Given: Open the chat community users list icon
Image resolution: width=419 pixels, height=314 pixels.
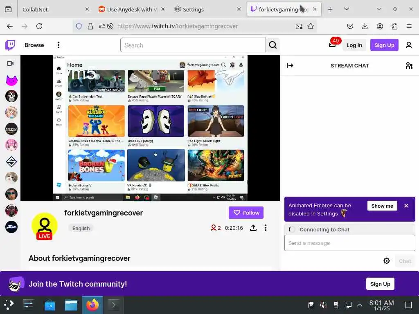Looking at the screenshot, I should [x=409, y=65].
